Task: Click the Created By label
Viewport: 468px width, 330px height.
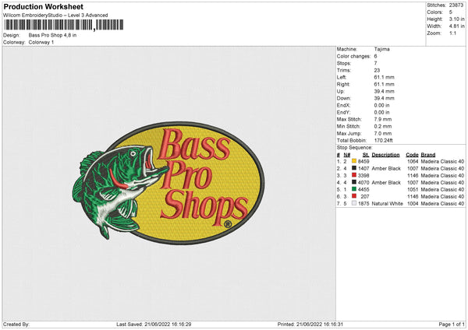Action: [x=16, y=324]
